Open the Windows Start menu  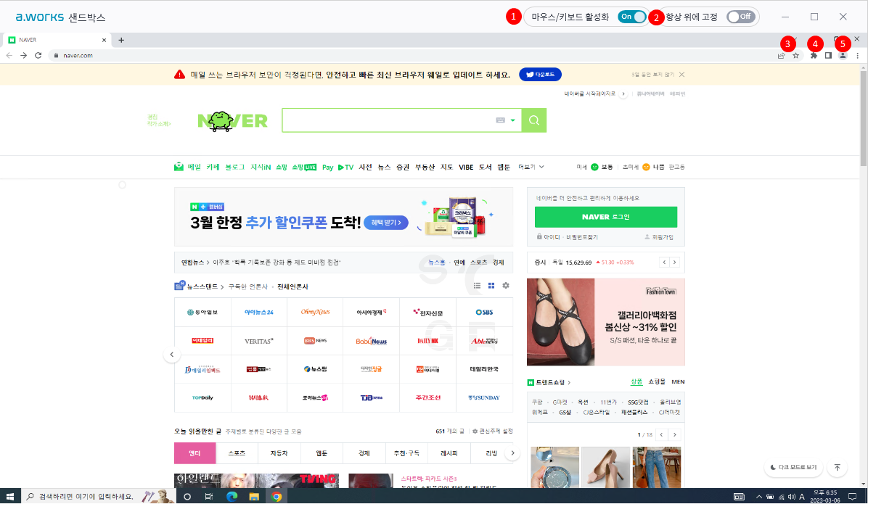[x=11, y=497]
